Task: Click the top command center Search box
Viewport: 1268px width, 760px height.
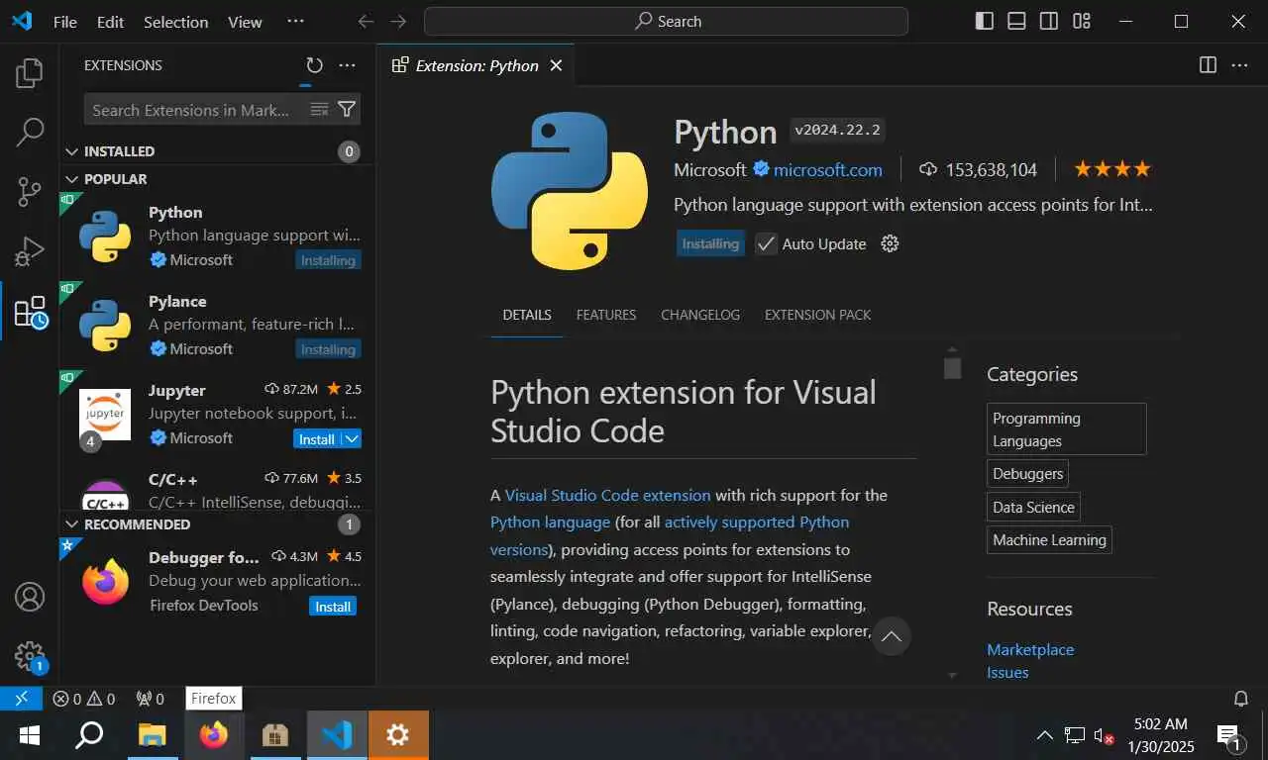Action: click(x=666, y=21)
